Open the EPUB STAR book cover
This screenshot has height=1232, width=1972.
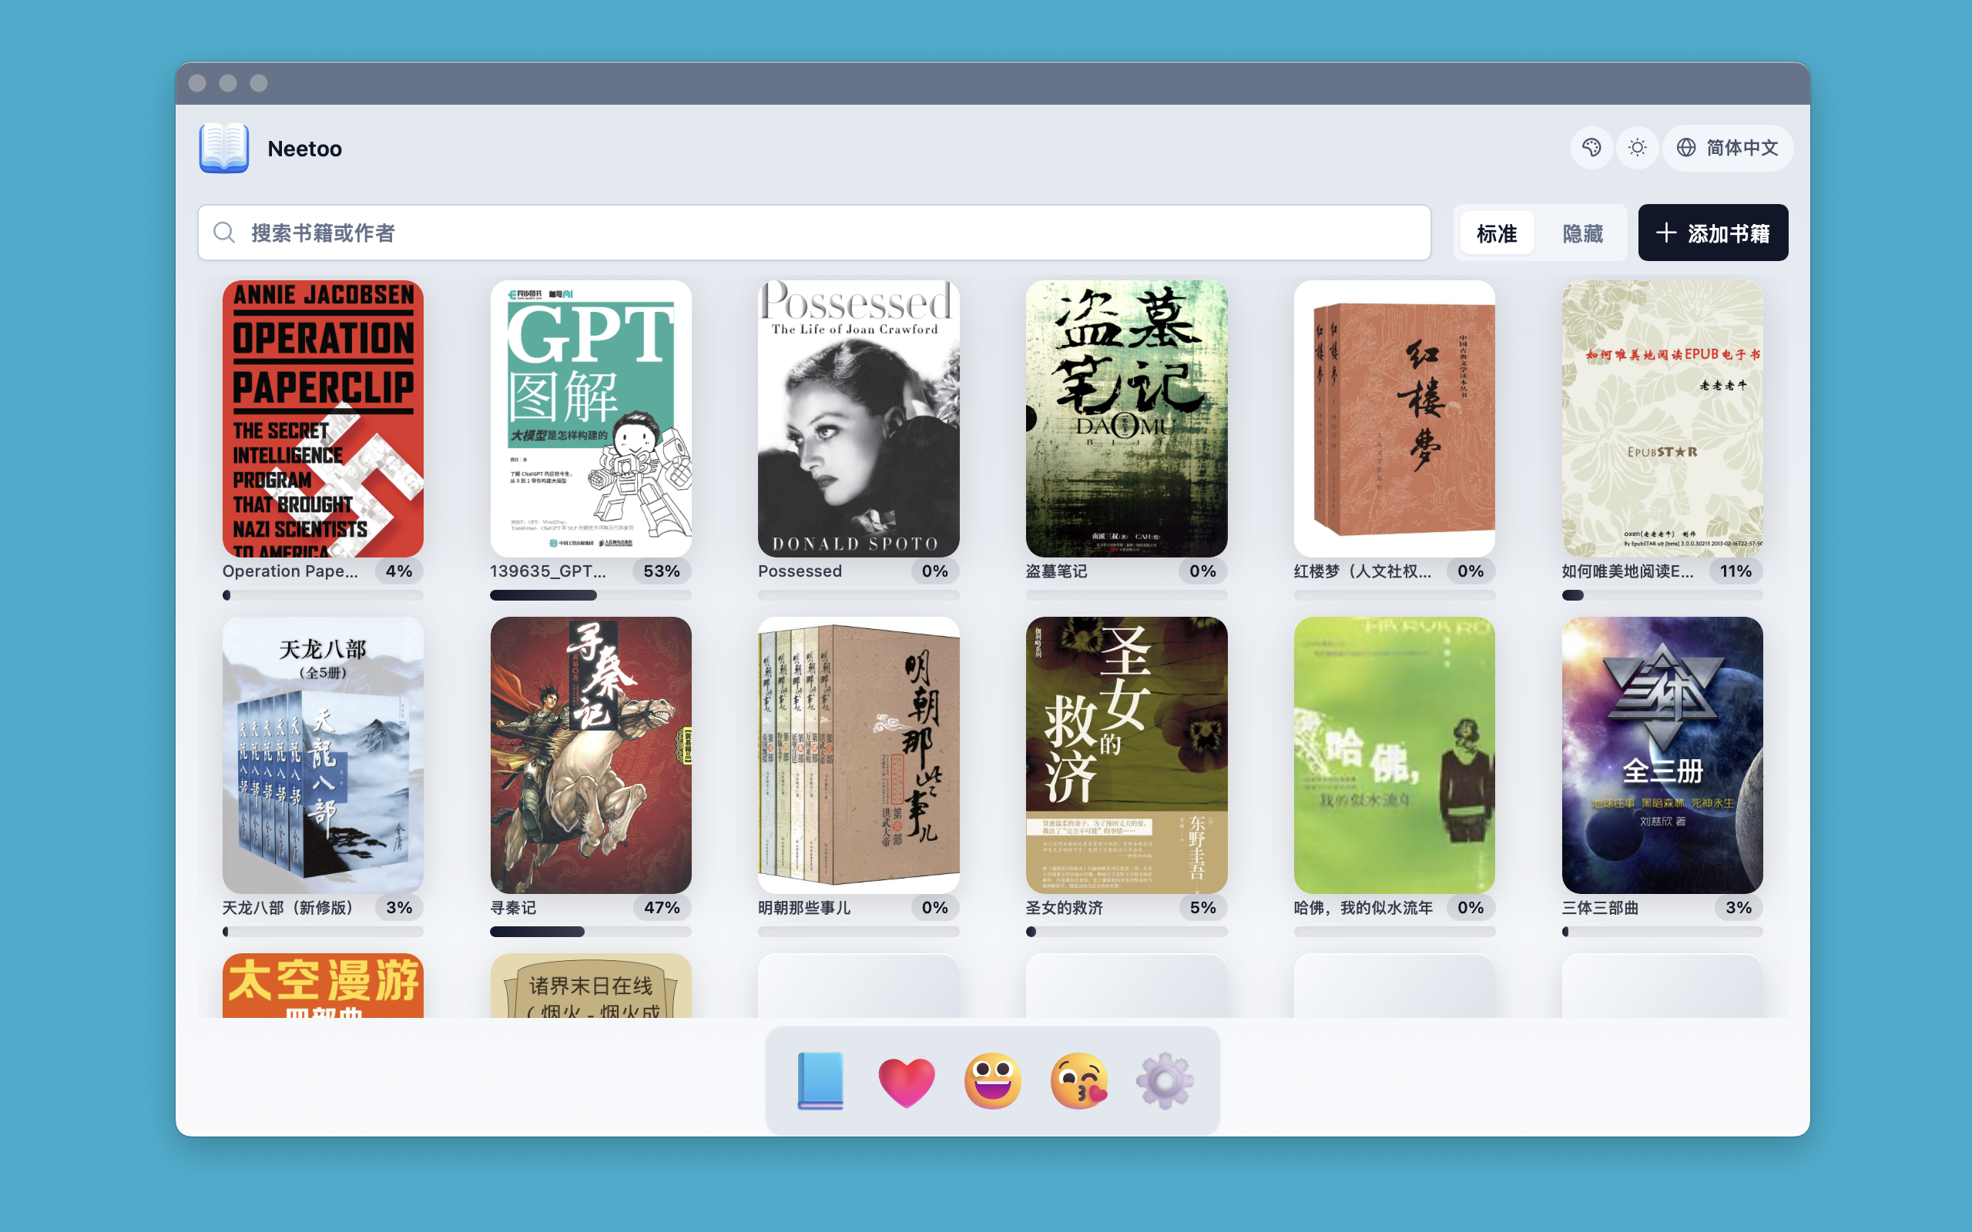[1662, 419]
